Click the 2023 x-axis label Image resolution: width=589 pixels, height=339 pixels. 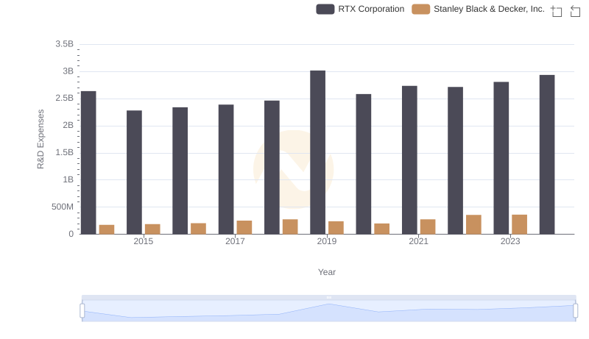pos(510,241)
